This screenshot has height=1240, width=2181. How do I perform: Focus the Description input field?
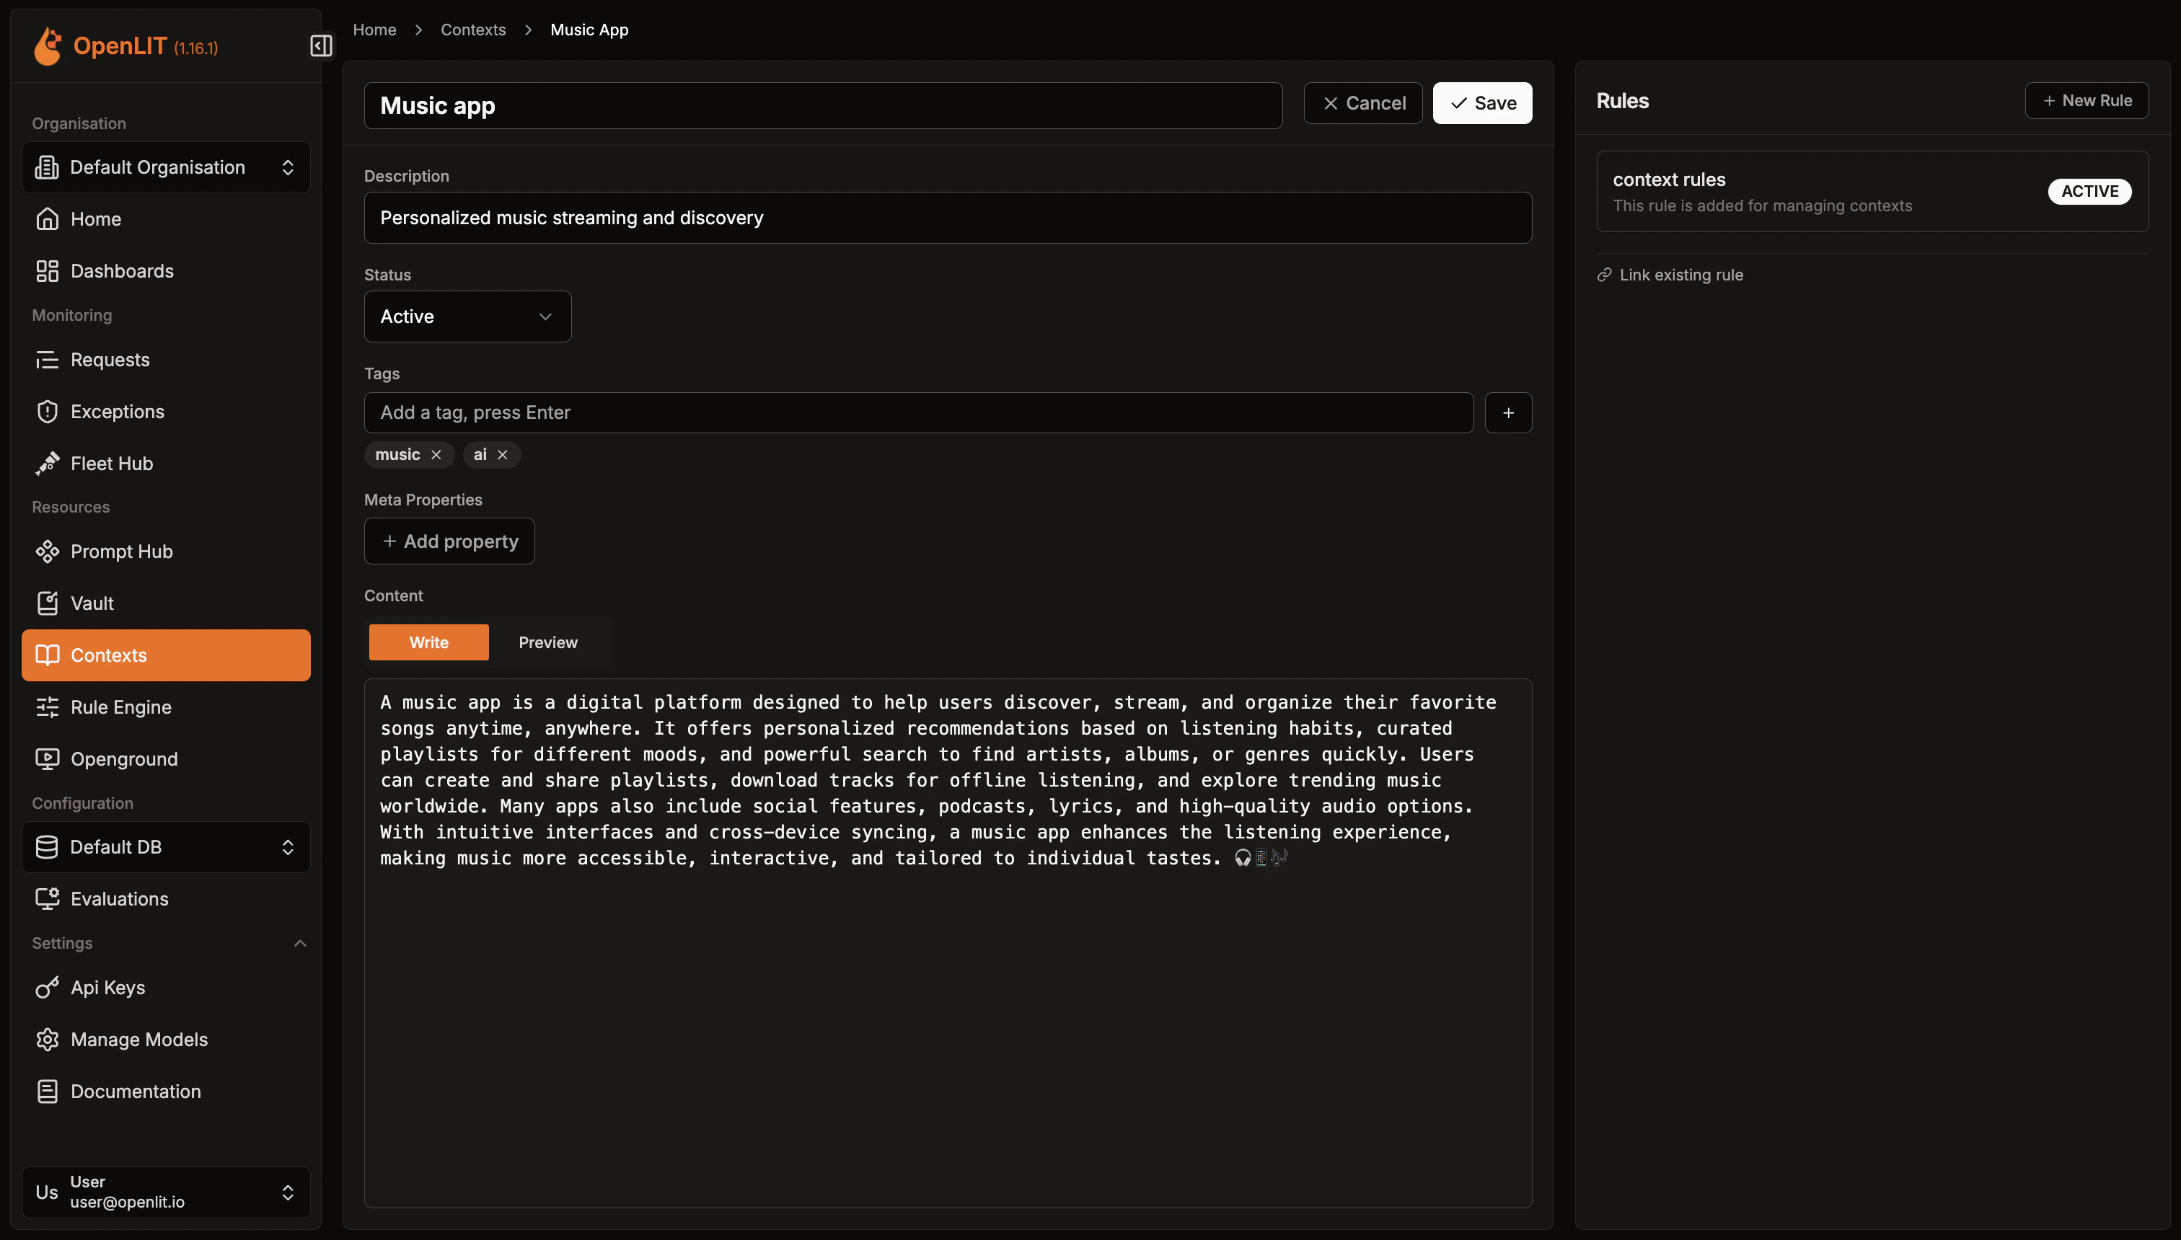click(948, 218)
